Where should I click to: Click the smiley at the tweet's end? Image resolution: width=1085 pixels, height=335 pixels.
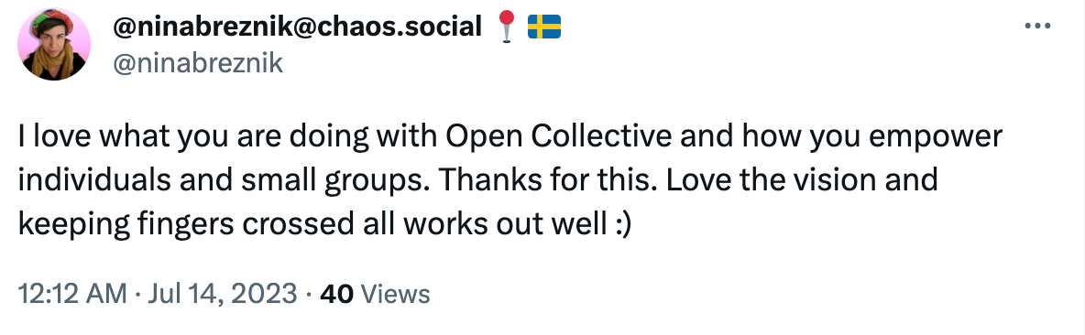point(620,226)
